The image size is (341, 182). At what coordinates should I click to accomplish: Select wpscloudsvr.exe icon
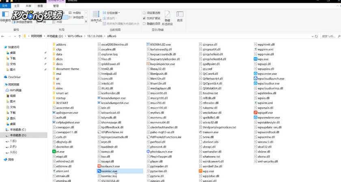pyautogui.click(x=255, y=83)
